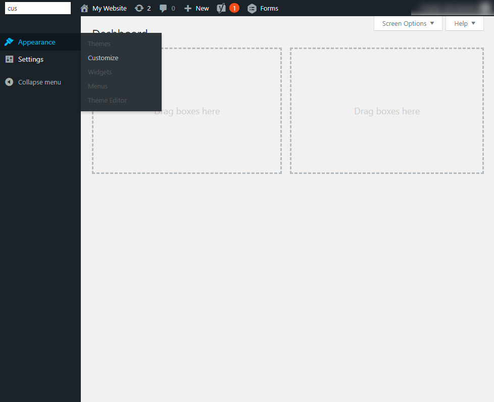The height and width of the screenshot is (402, 494).
Task: Open the Forms hexagon icon
Action: 252,9
